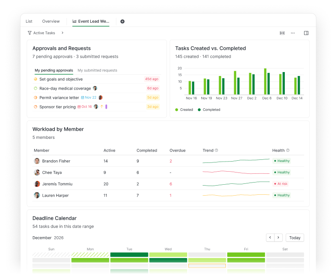Go to next month in Deadline Calendar
Image resolution: width=336 pixels, height=276 pixels.
point(278,238)
